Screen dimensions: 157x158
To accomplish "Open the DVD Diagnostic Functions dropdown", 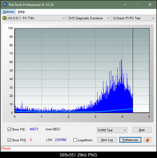I will (x=88, y=18).
